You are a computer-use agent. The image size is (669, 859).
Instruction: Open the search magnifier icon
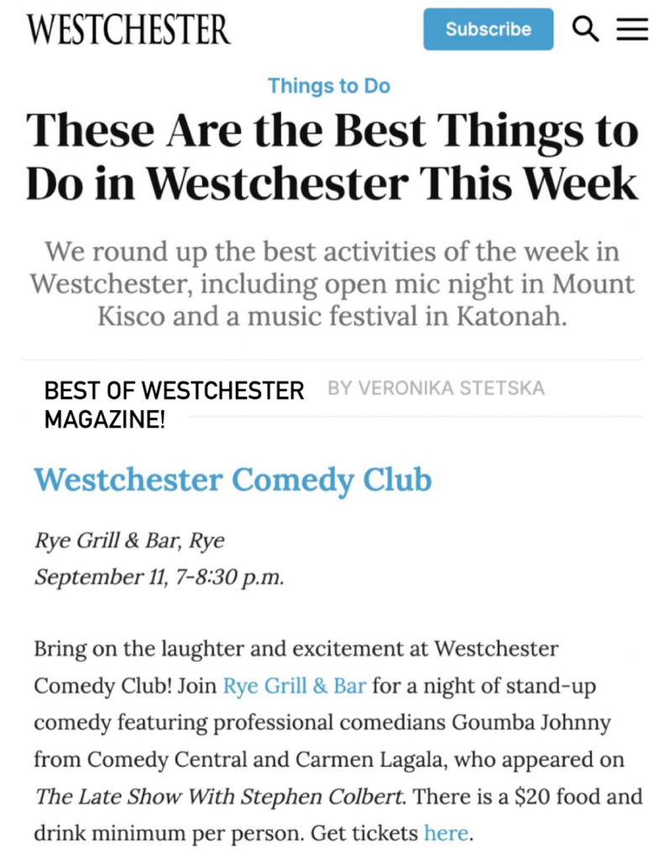tap(585, 29)
